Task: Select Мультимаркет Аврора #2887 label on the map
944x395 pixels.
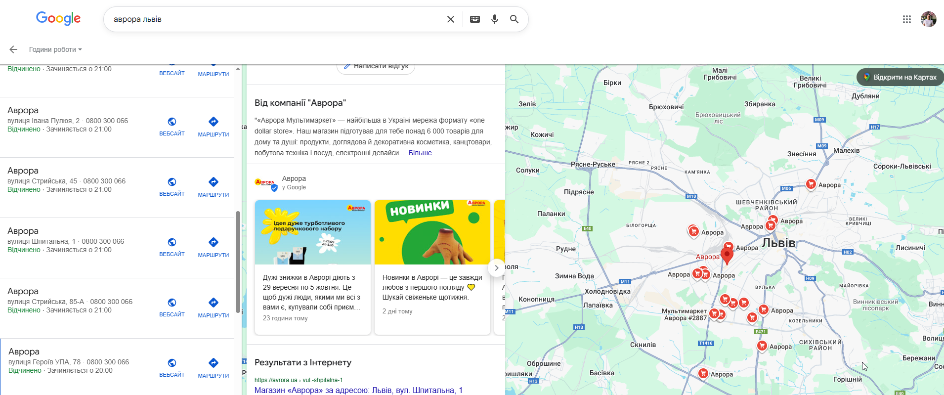Action: click(685, 314)
